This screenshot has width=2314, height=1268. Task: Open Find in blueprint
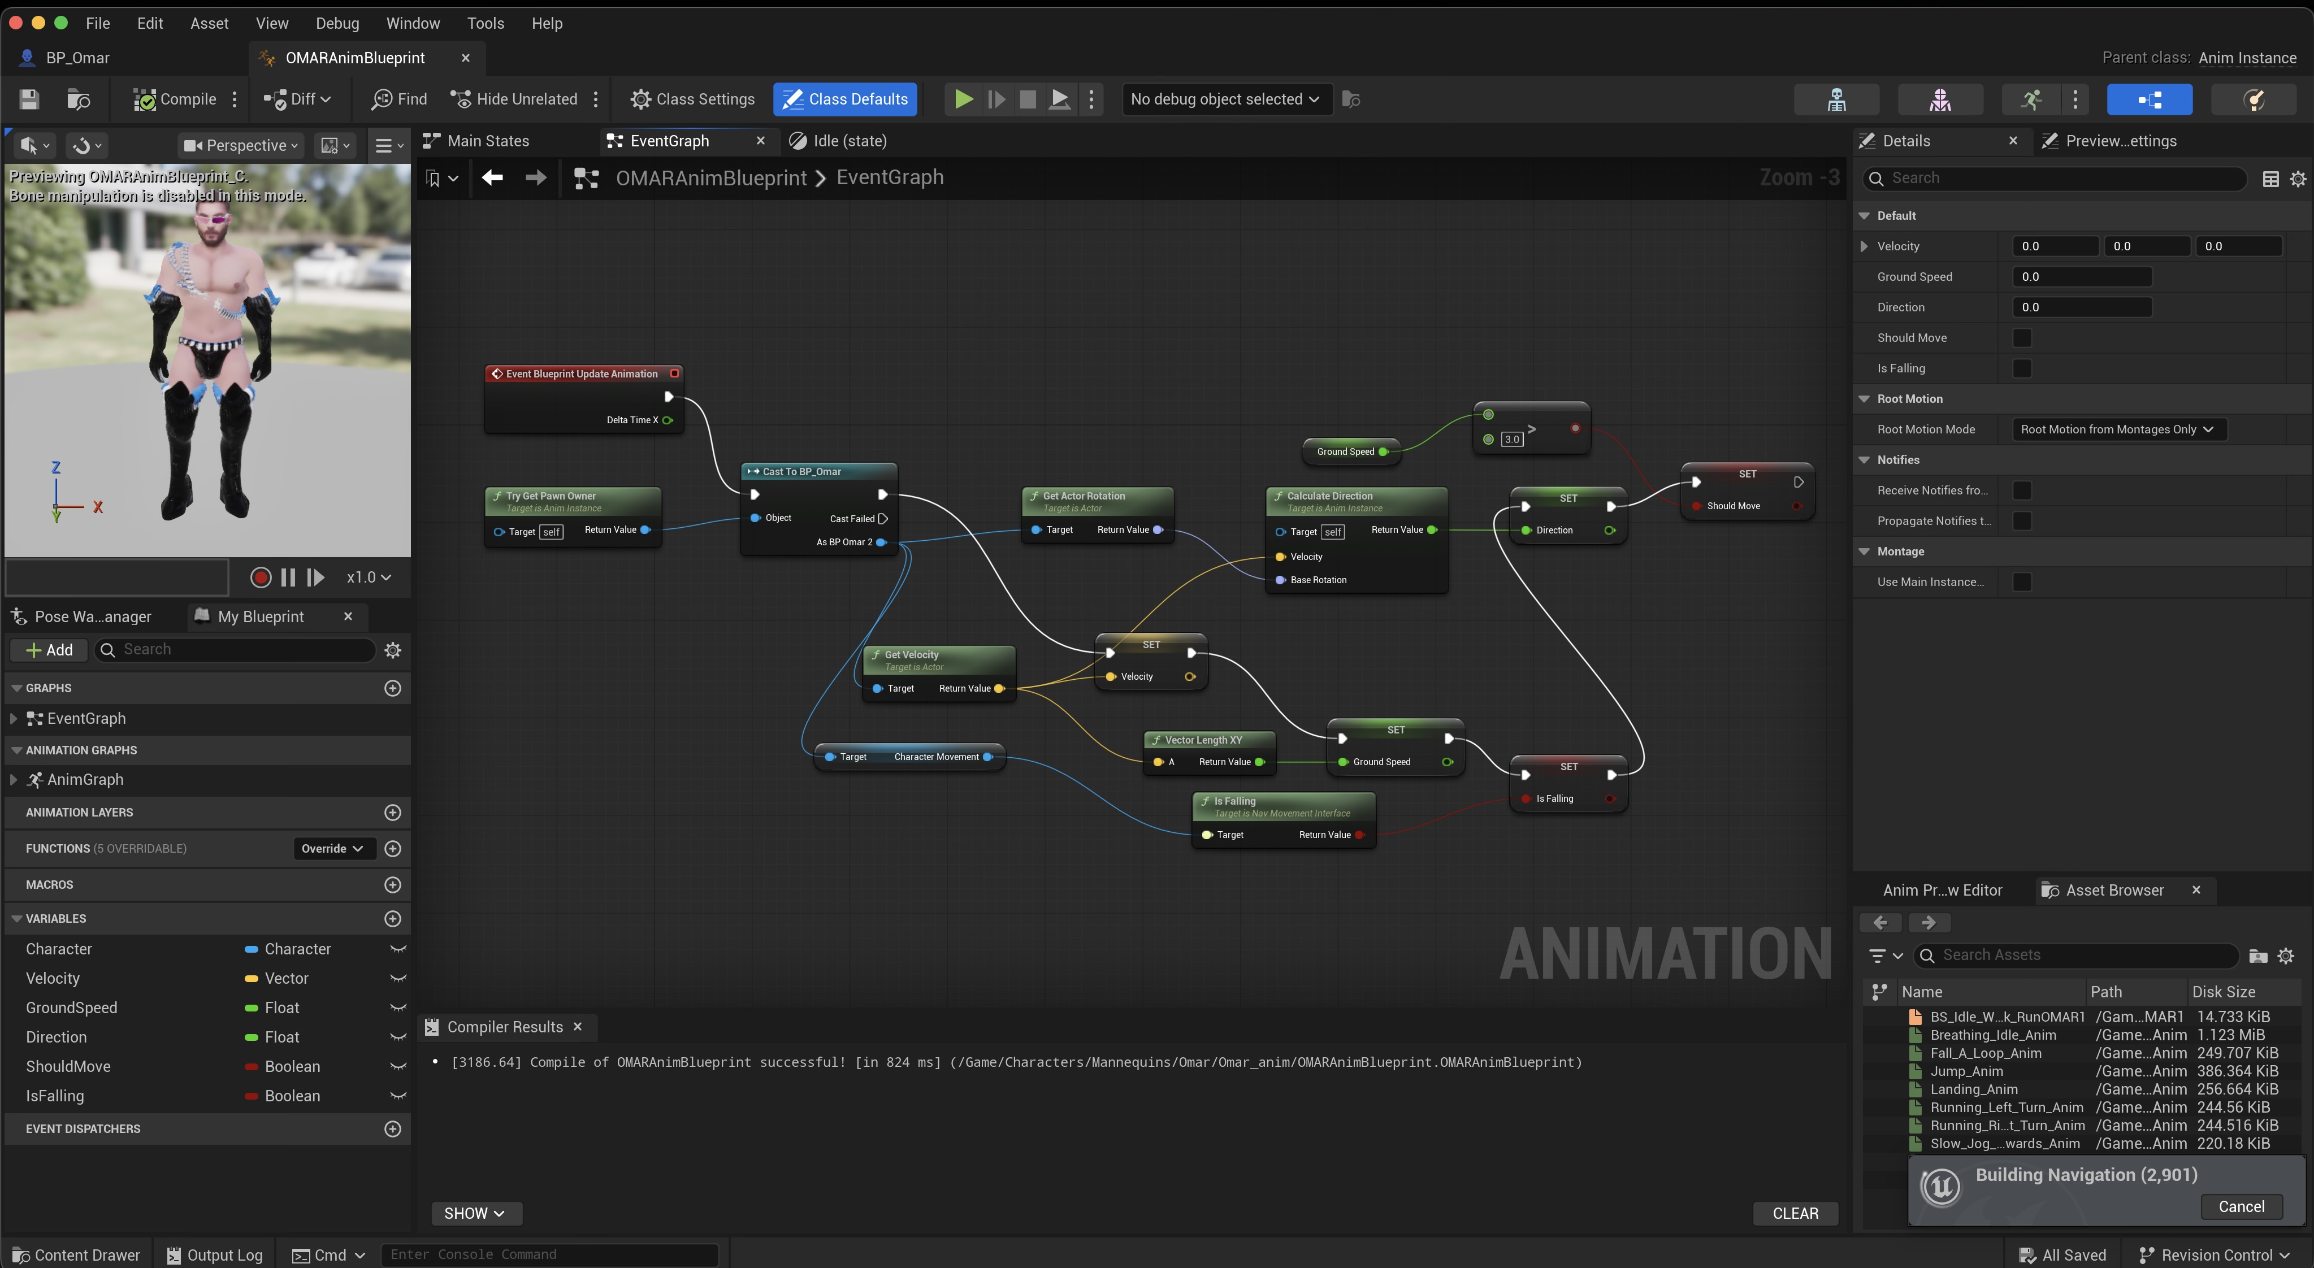pyautogui.click(x=399, y=99)
